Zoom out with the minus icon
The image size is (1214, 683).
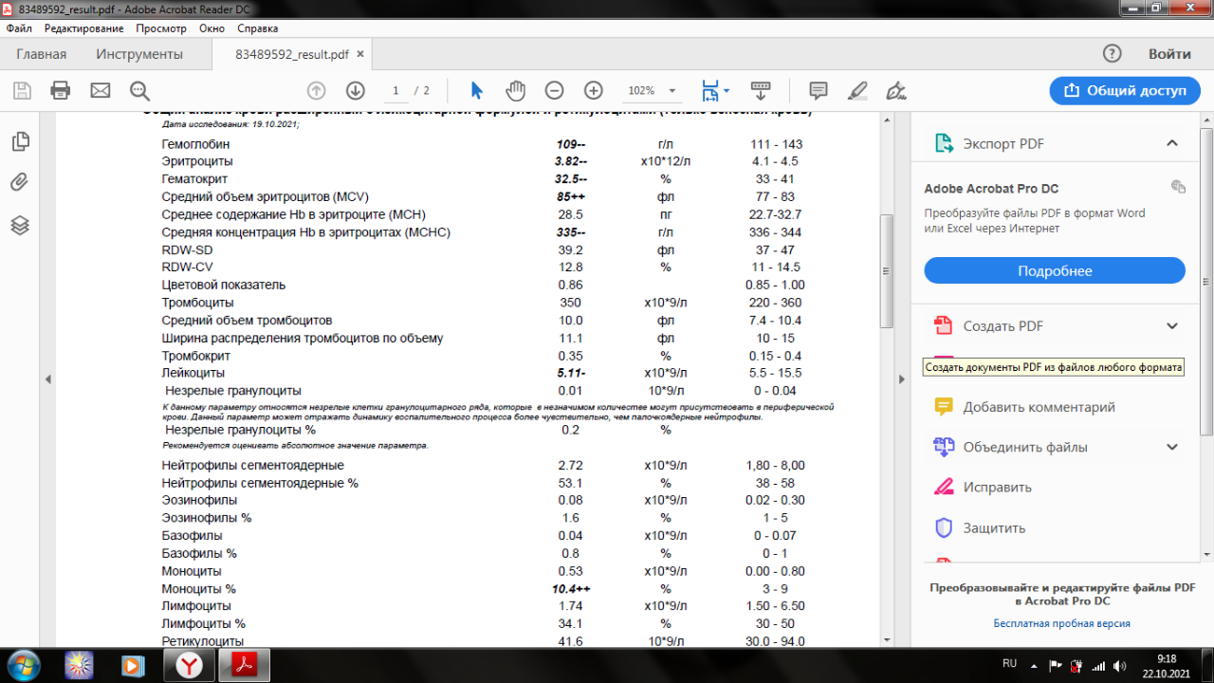(555, 90)
